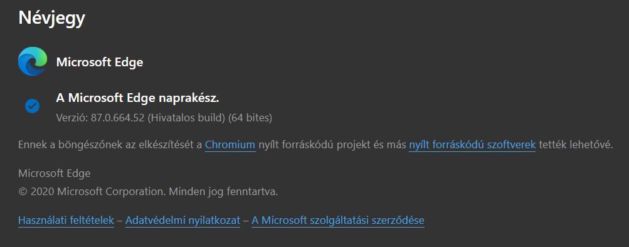Click the '© 2020 Microsoft Corporation' copyright text
Screen dimensions: 629x247
click(92, 191)
